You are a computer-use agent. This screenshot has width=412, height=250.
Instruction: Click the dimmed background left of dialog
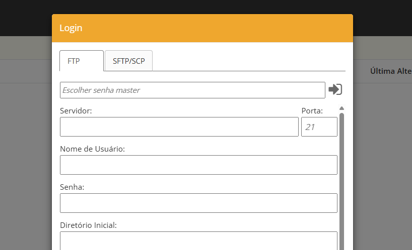[x=25, y=151]
